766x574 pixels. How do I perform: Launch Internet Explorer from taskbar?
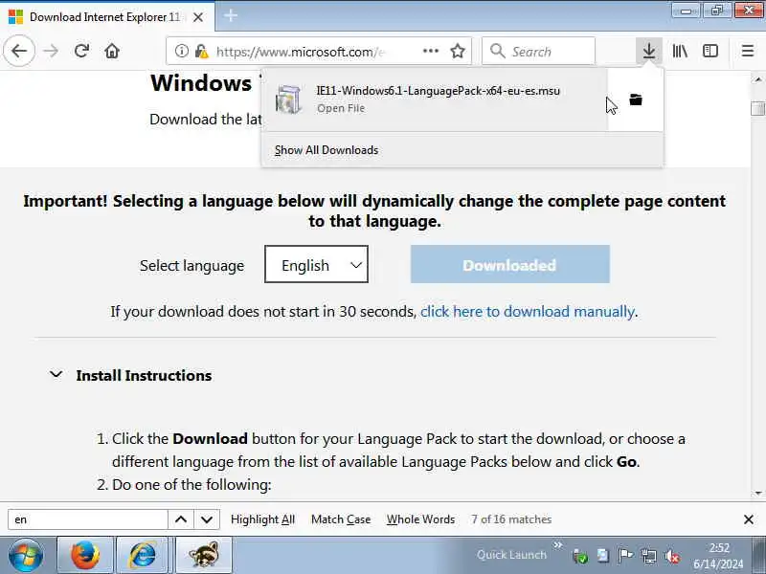(142, 555)
